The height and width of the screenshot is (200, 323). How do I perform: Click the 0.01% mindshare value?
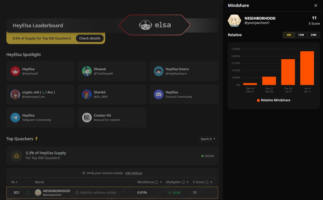142,192
